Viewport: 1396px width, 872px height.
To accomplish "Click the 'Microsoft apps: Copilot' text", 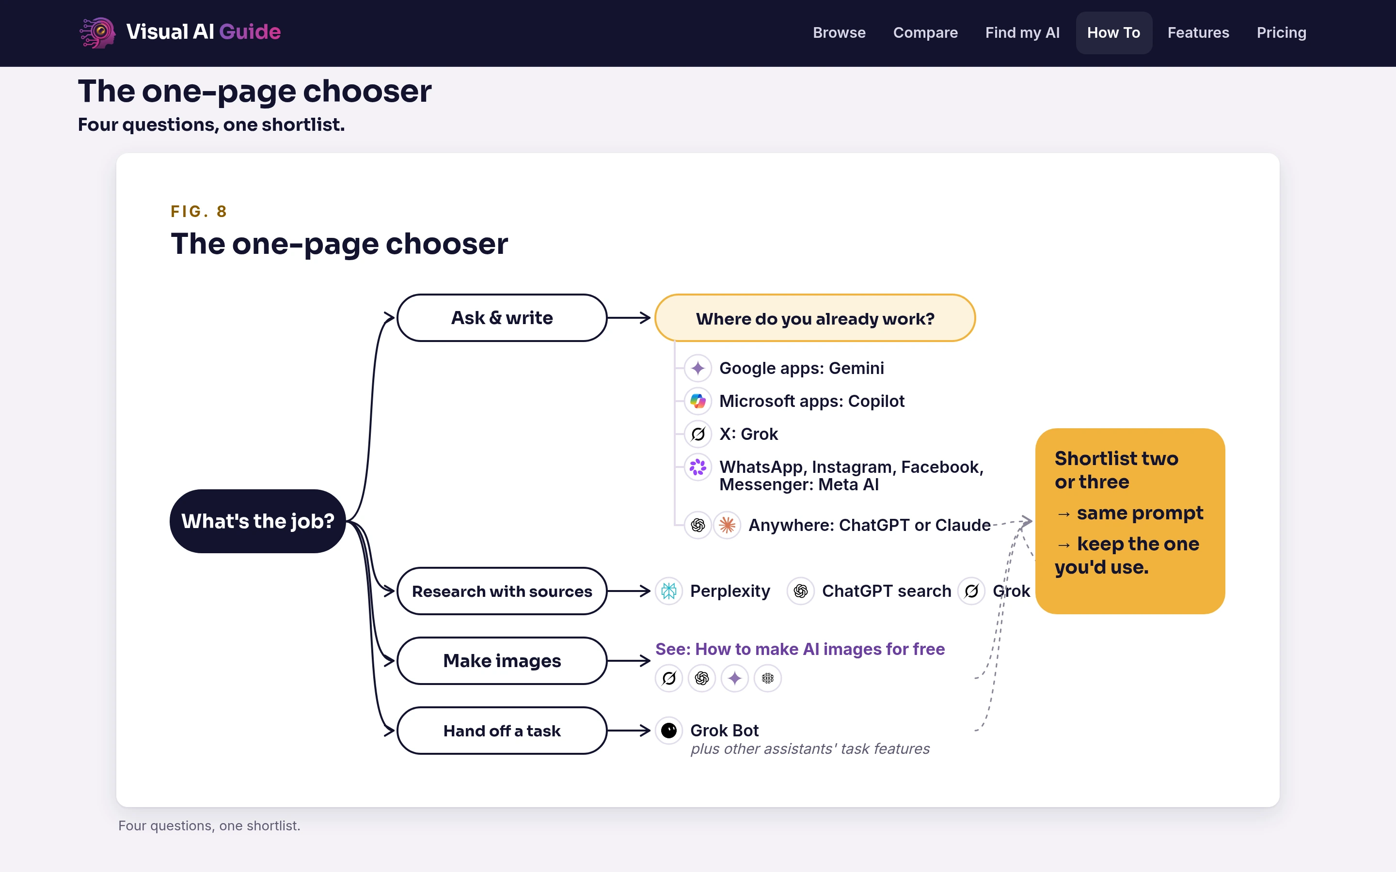I will (x=811, y=401).
